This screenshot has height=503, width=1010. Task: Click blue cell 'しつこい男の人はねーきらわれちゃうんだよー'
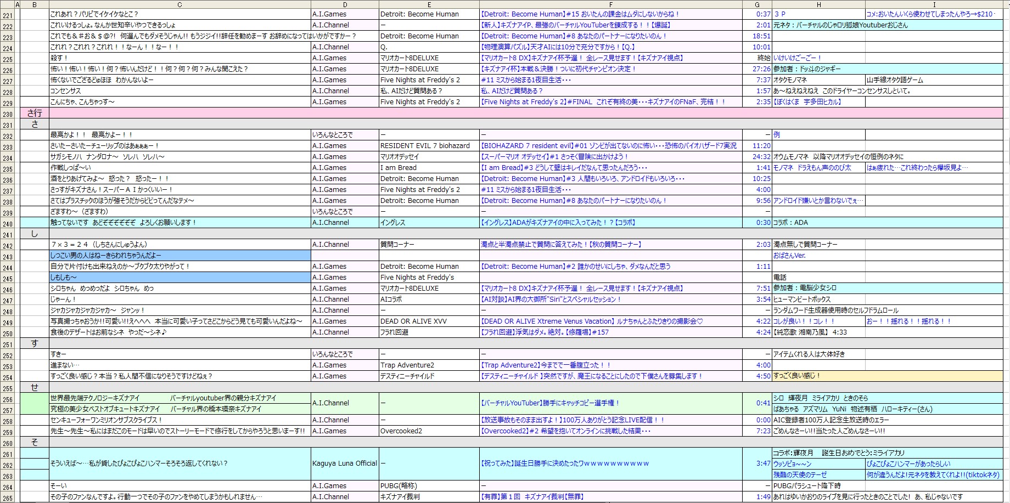179,256
